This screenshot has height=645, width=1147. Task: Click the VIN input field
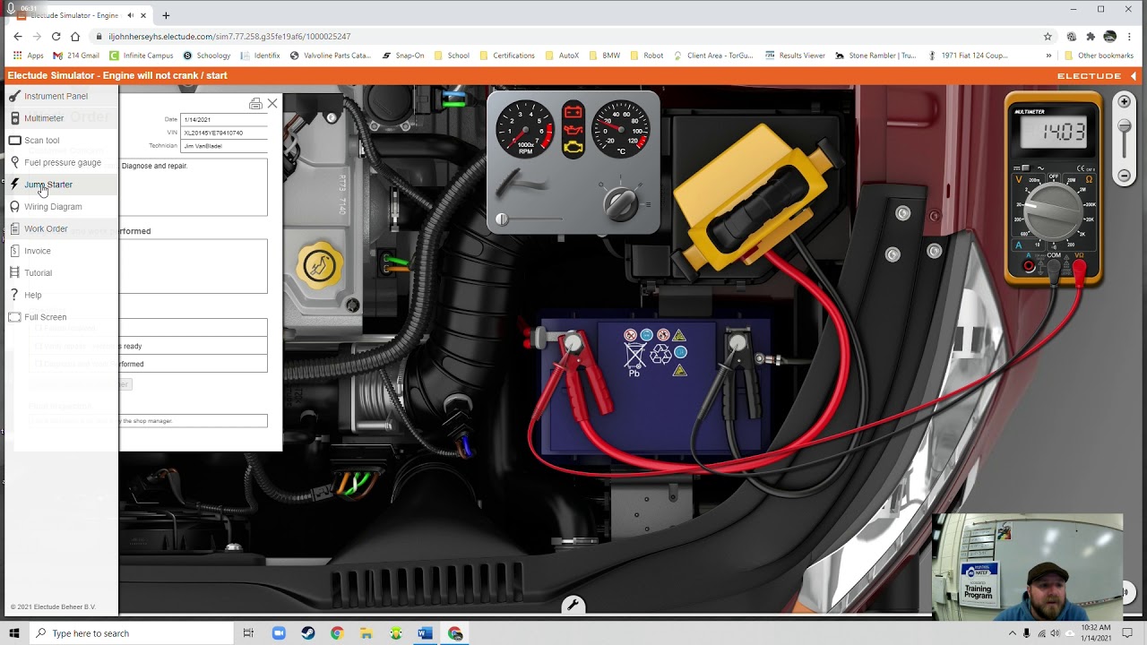224,133
